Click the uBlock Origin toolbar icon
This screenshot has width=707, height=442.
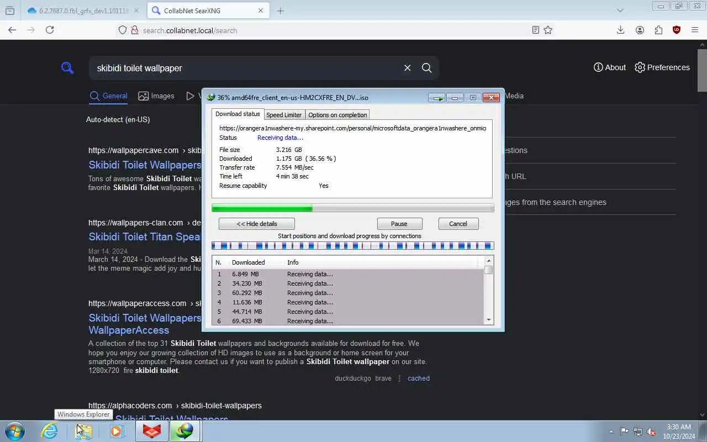(x=677, y=30)
